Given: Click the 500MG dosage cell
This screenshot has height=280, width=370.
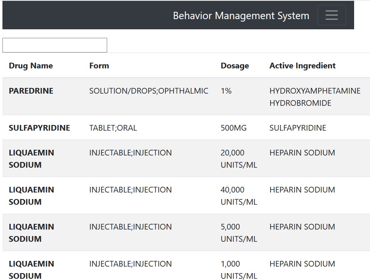Looking at the screenshot, I should [x=233, y=128].
